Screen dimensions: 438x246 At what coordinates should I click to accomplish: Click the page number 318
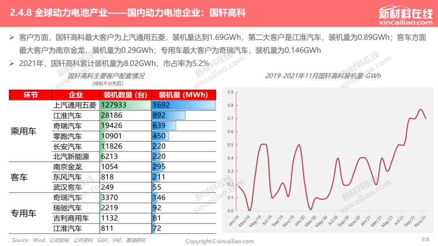click(x=425, y=239)
